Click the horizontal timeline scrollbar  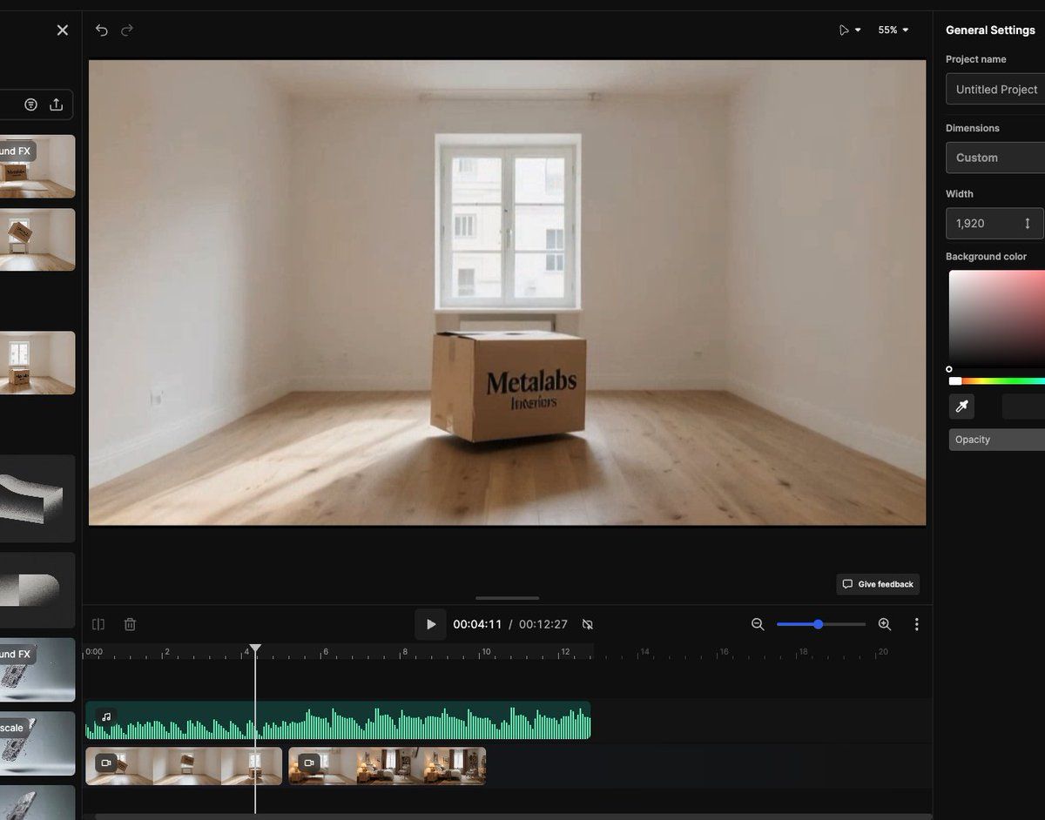tap(514, 817)
